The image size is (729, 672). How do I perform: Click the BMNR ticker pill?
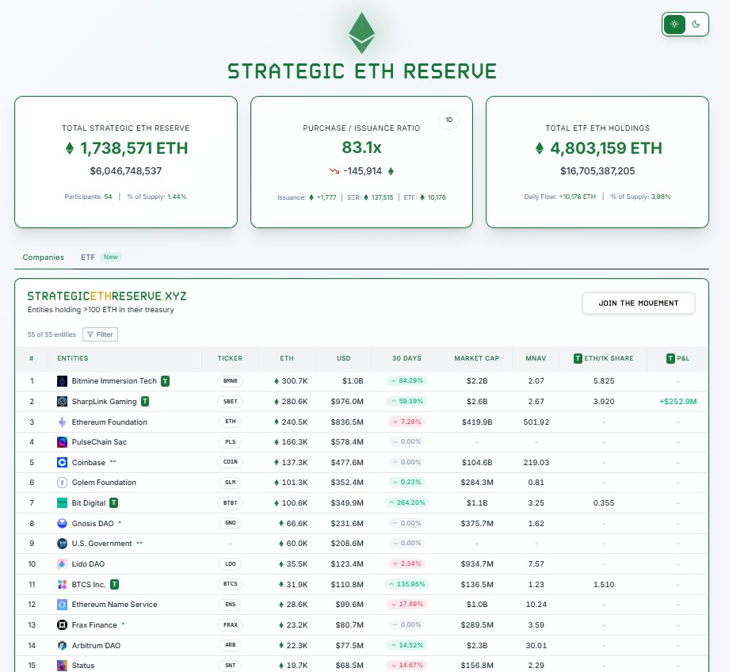[x=230, y=381]
